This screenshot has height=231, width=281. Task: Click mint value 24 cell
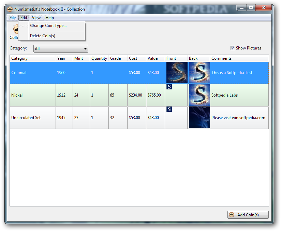click(82, 95)
